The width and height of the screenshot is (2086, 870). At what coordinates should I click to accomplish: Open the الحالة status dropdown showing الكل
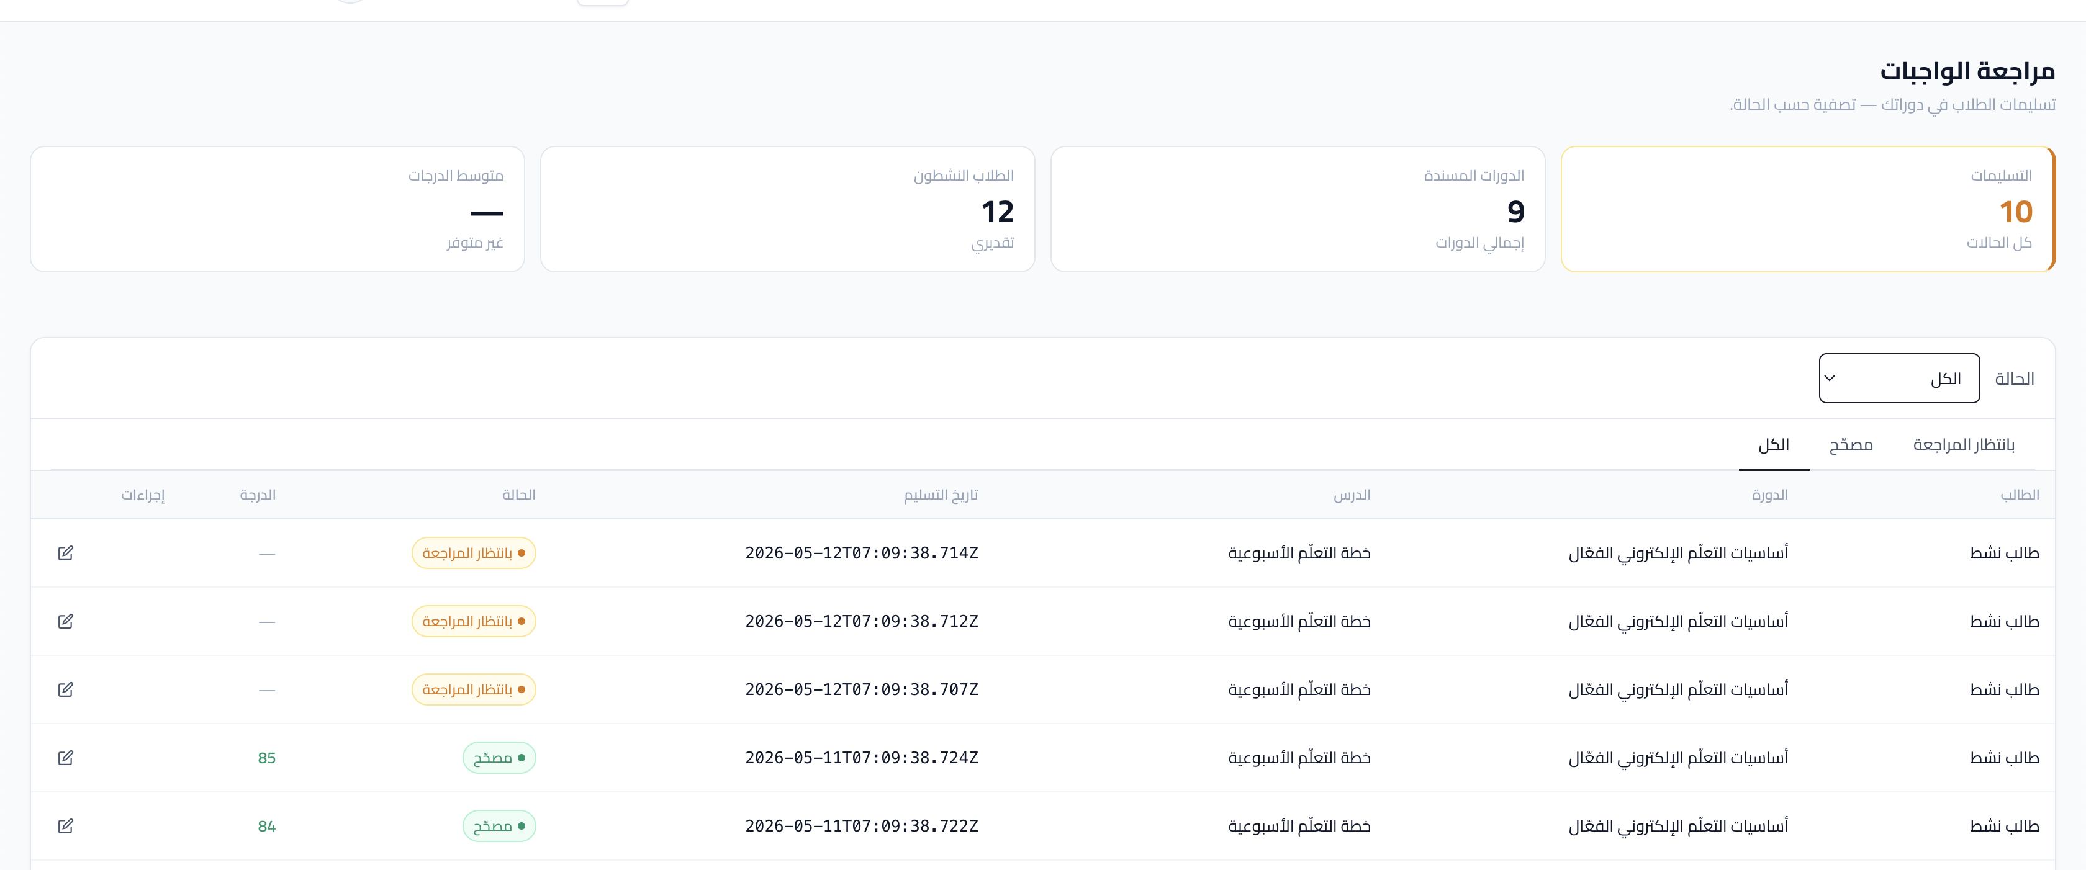pyautogui.click(x=1899, y=378)
